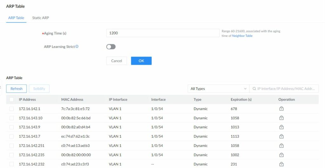Screen dimensions: 325x168
Task: Check the box for row 172.16.142.251
Action: (12, 145)
